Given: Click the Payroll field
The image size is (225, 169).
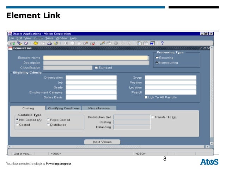Looking at the screenshot, I should 170,92.
